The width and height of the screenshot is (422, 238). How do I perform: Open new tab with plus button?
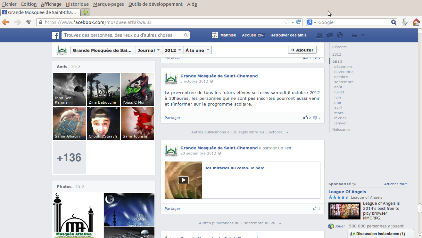tap(85, 12)
